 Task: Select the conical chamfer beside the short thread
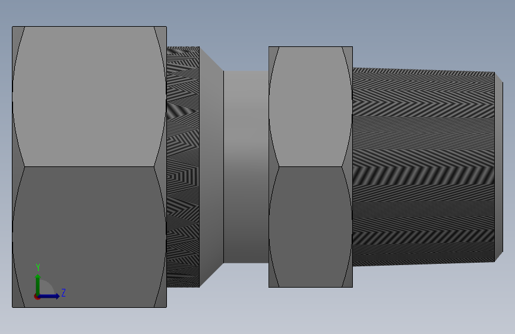pos(211,167)
